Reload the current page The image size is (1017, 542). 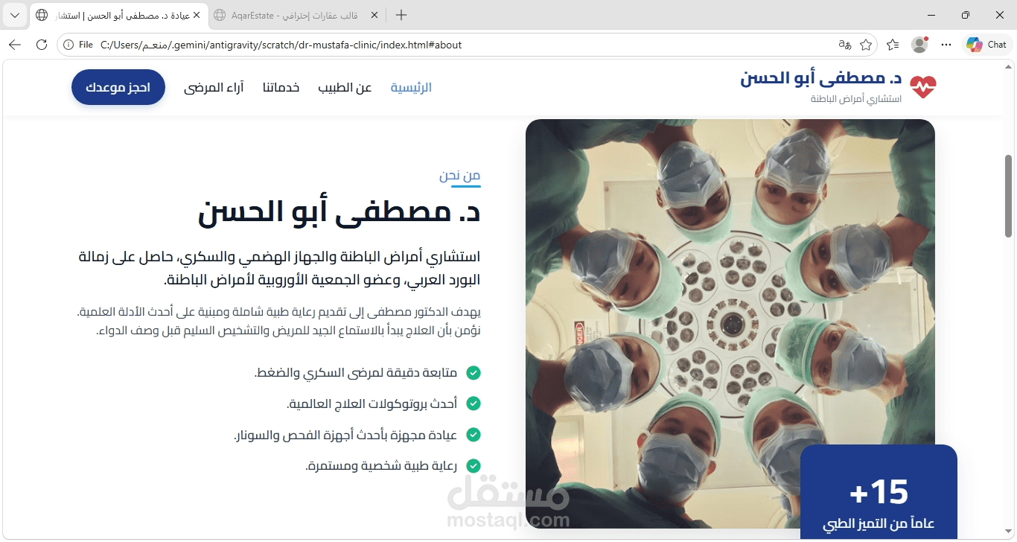click(x=42, y=45)
